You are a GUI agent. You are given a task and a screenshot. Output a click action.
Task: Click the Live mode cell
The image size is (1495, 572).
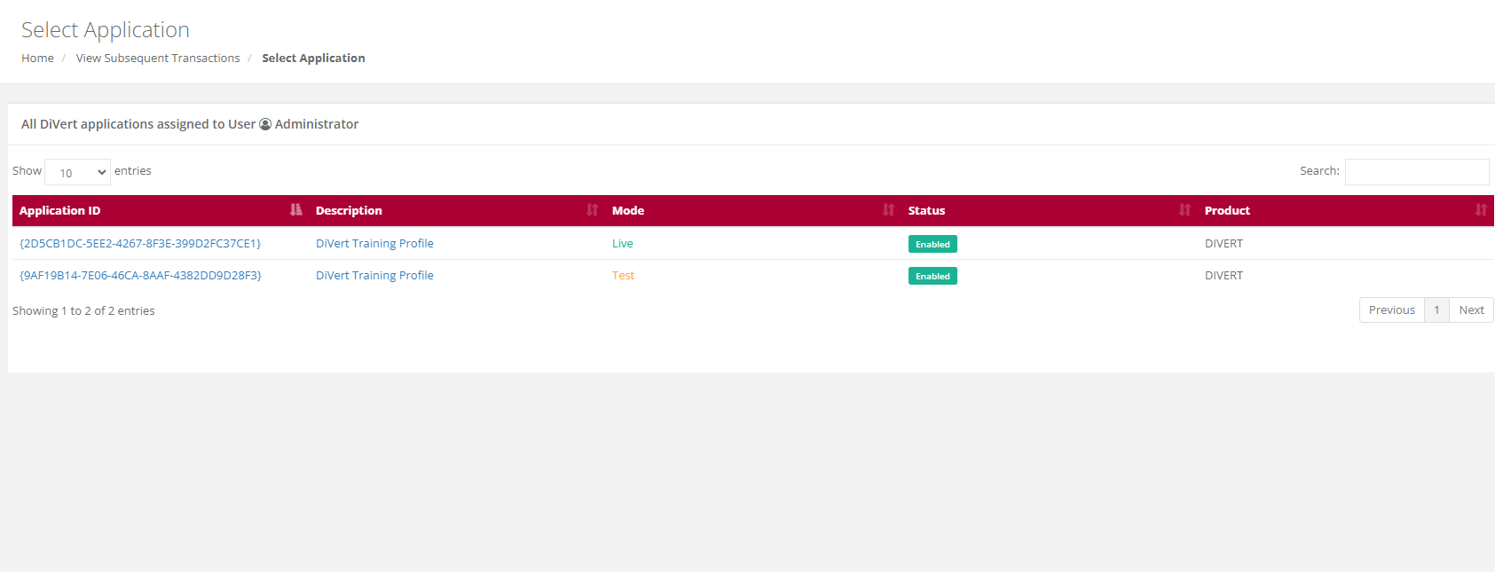tap(623, 244)
